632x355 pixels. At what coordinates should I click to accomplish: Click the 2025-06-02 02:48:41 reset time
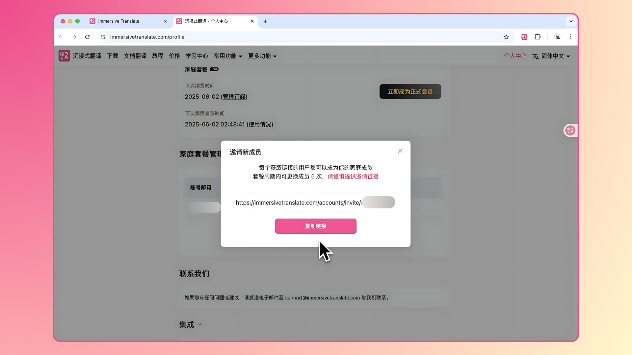point(215,124)
